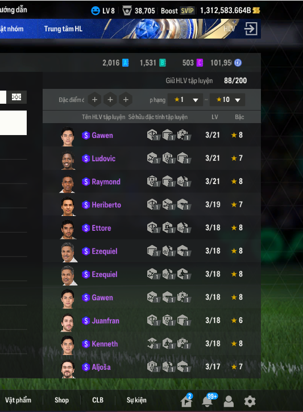Open the profile silhouette icon
This screenshot has height=412, width=303.
(229, 401)
